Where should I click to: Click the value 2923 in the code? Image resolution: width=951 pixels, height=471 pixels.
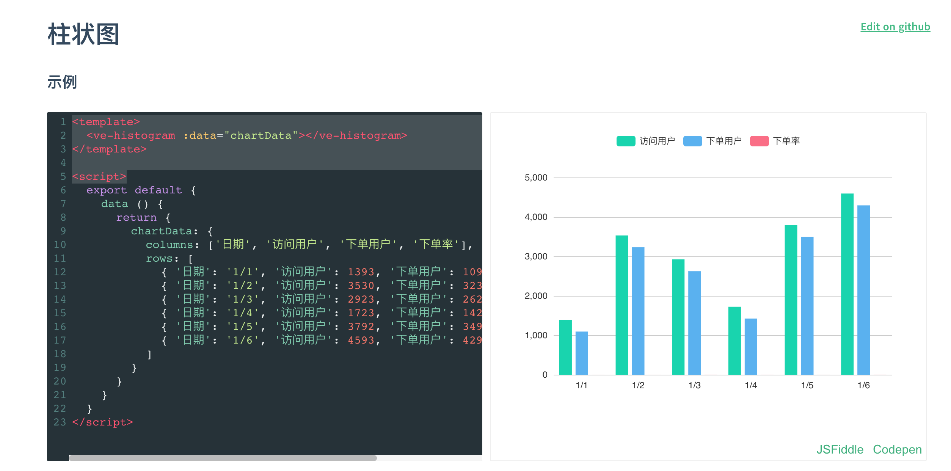pyautogui.click(x=361, y=299)
